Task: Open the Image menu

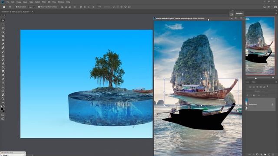Action: 19,2
